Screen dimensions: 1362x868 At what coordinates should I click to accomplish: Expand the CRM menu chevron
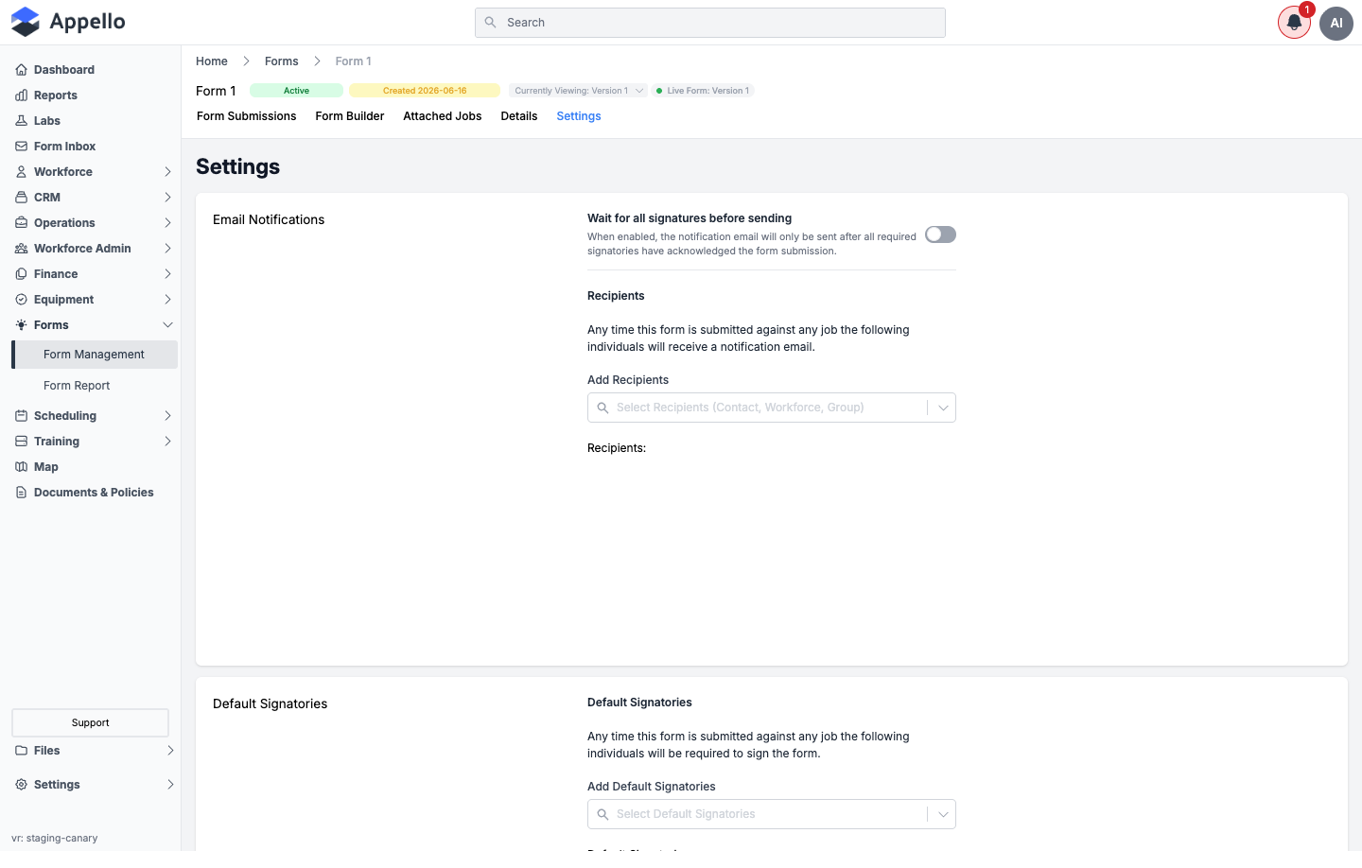click(167, 198)
